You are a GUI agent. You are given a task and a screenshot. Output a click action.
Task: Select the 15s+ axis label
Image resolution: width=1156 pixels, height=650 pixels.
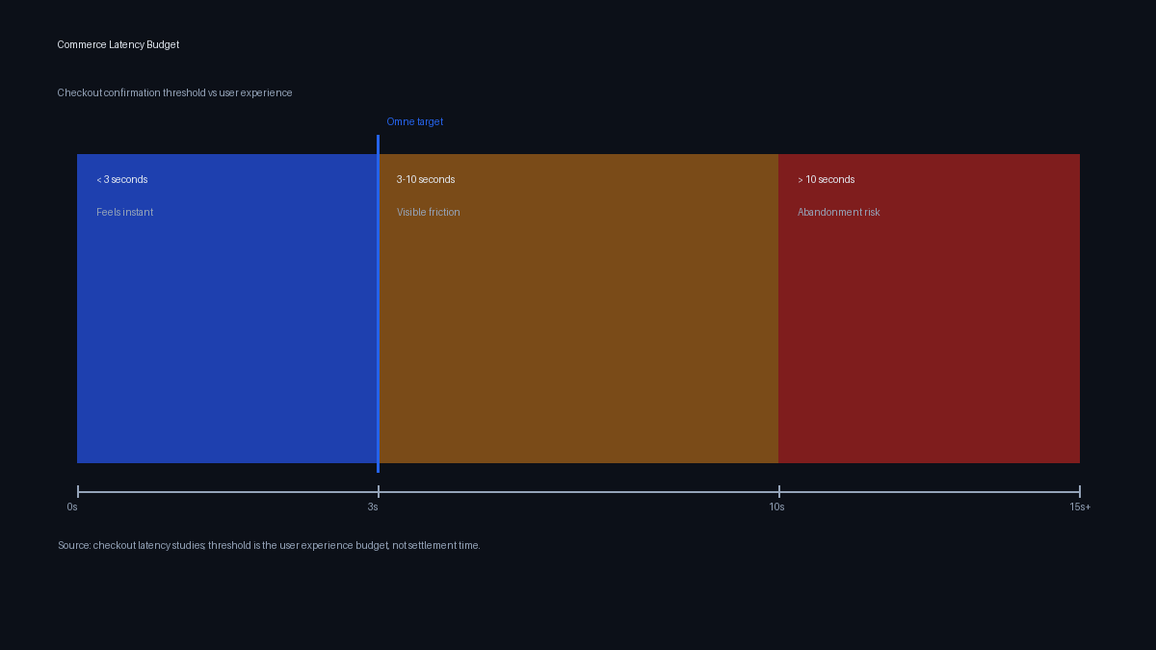pos(1080,507)
